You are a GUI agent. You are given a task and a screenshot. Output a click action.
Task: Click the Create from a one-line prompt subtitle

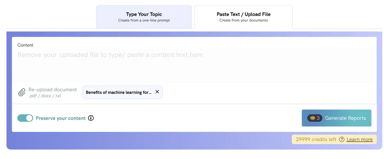(144, 20)
